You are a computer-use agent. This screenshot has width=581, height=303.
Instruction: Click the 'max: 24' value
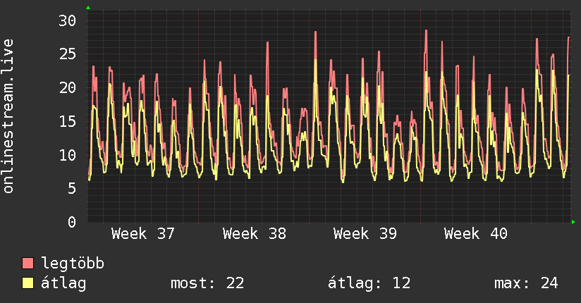(526, 283)
